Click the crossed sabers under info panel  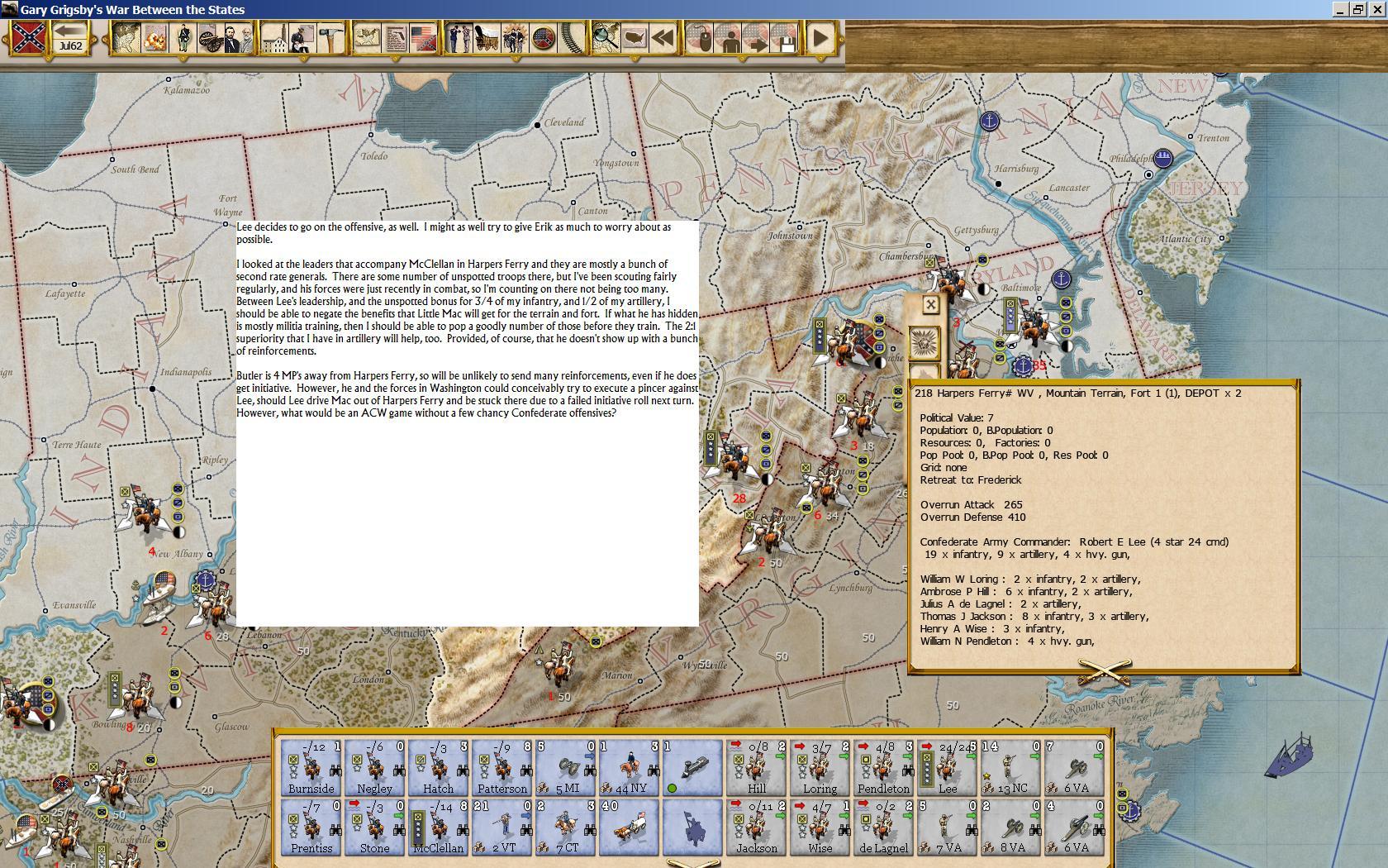click(1104, 671)
